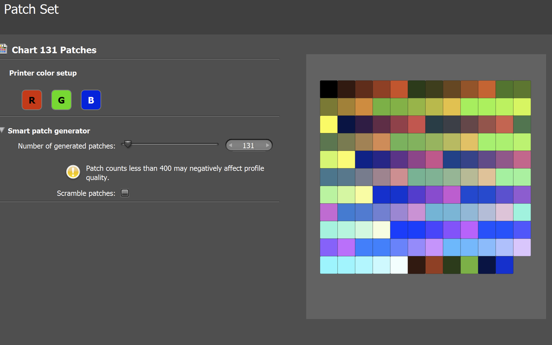Collapse the Smart patch generator section
The width and height of the screenshot is (552, 345).
click(x=3, y=131)
